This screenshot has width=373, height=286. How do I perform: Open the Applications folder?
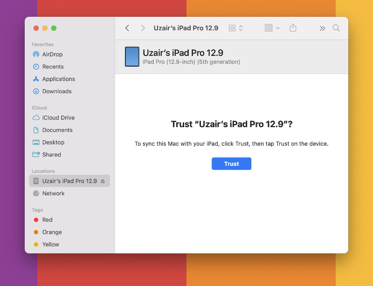tap(58, 79)
